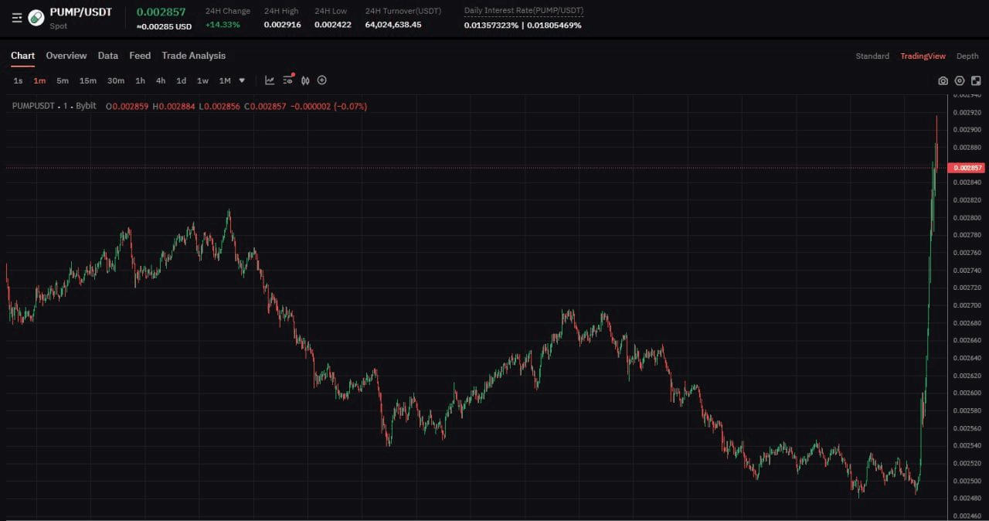
Task: Click the -0.000002 (-0.07%) change in legend
Action: pyautogui.click(x=329, y=106)
